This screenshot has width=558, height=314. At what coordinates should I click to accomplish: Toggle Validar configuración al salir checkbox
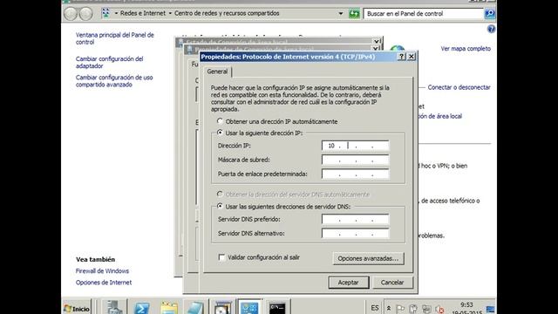(x=221, y=257)
